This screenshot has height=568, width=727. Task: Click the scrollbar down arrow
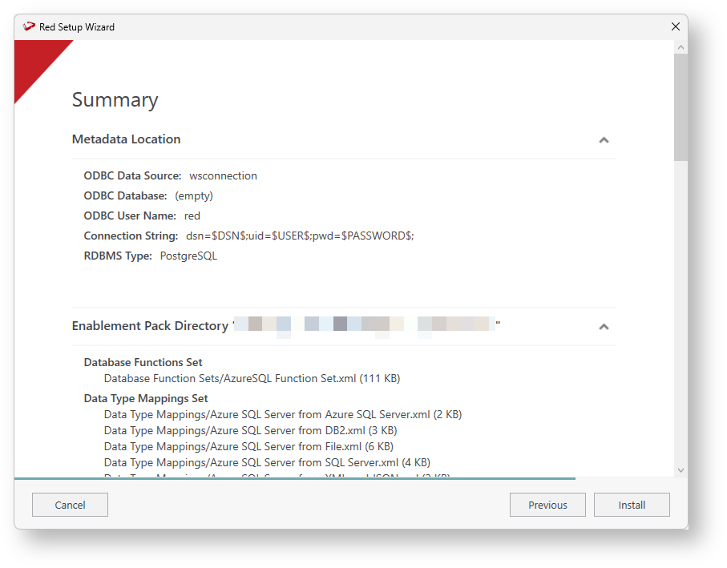tap(681, 470)
